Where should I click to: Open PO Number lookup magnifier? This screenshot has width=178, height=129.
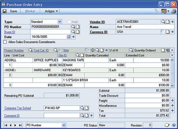[73, 27]
